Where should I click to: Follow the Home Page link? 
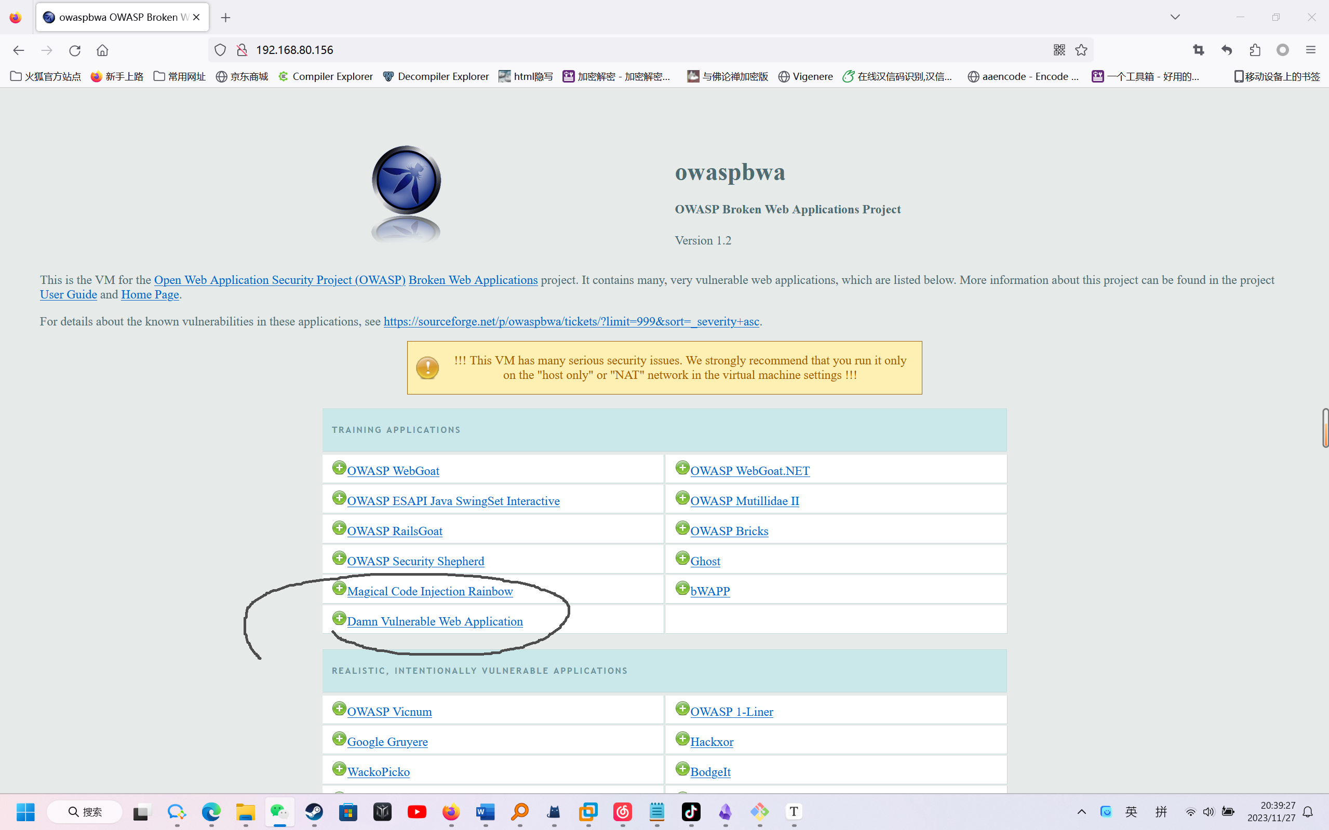pyautogui.click(x=150, y=295)
